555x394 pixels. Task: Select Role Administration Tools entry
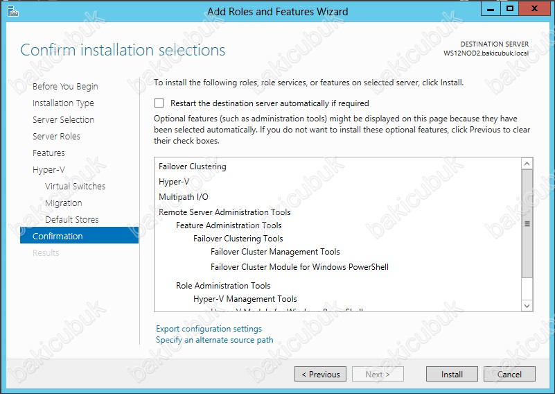coord(223,286)
